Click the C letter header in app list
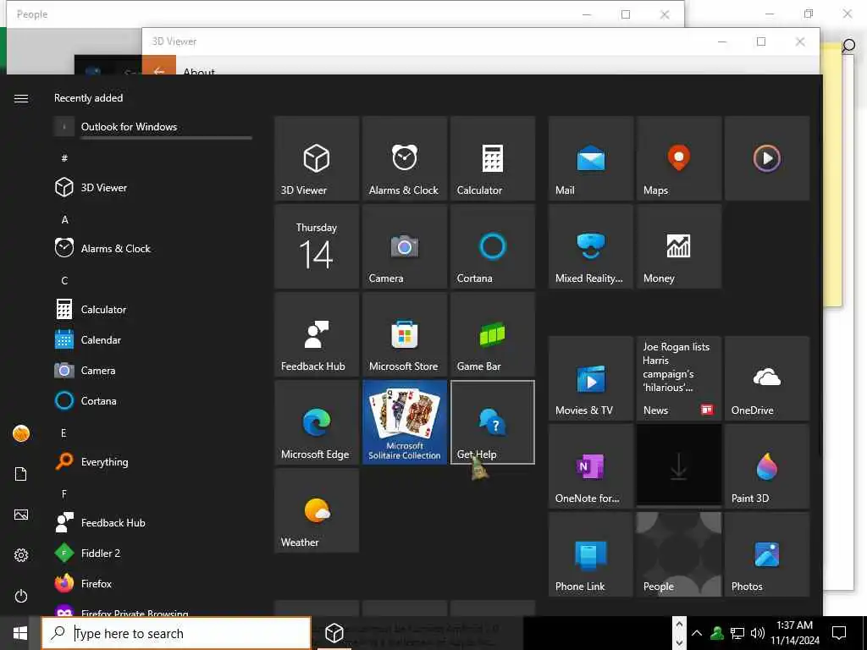 point(64,281)
